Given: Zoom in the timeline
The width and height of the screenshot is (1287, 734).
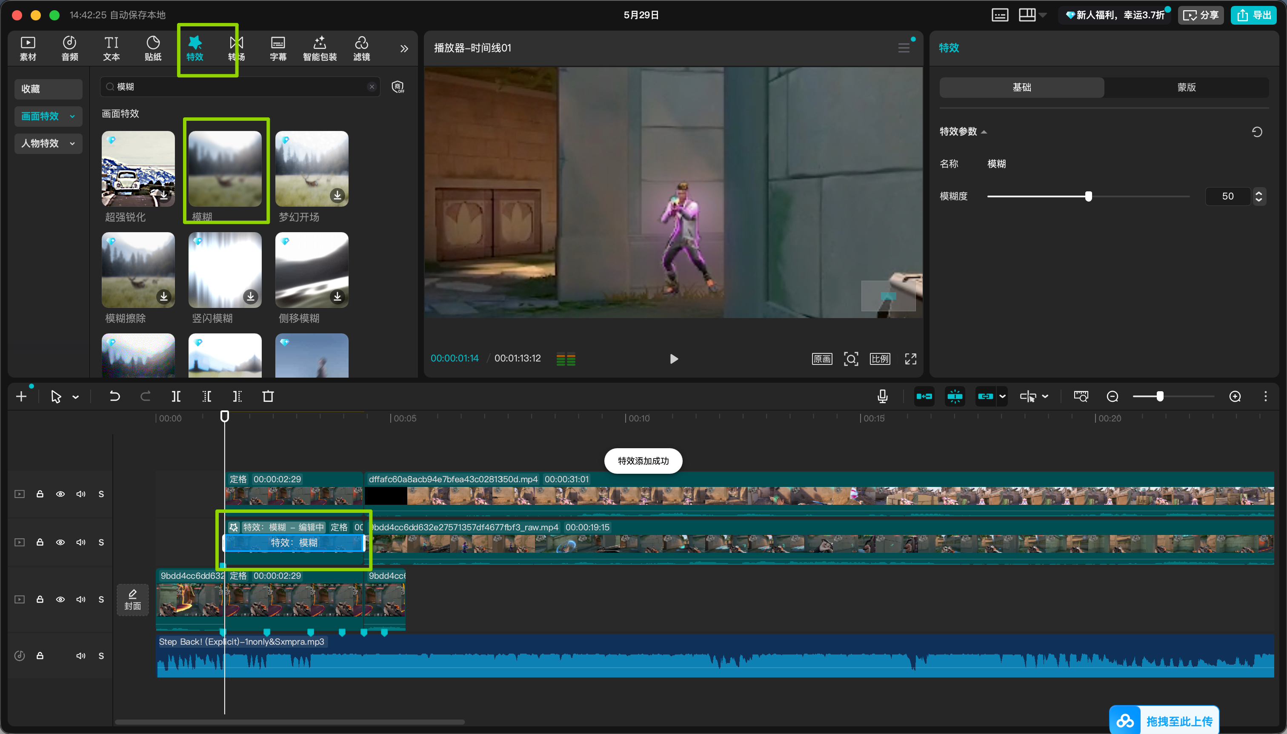Looking at the screenshot, I should [x=1235, y=397].
